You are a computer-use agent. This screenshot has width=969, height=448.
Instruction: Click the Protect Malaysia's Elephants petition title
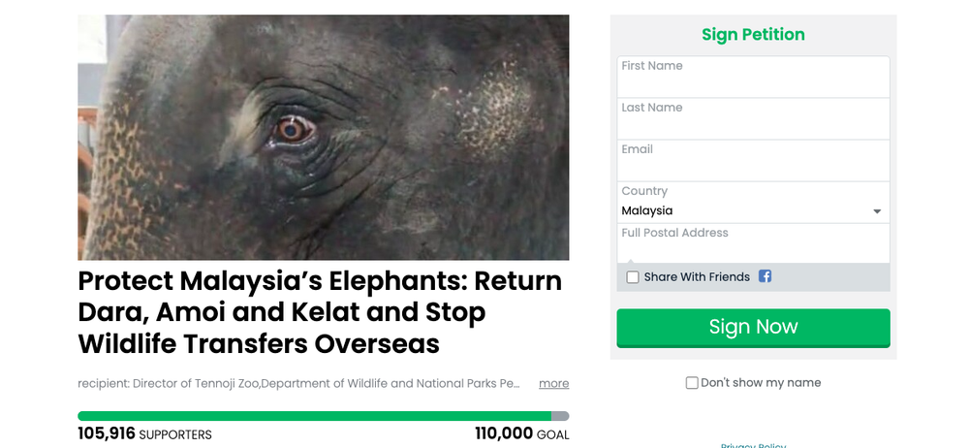[320, 312]
